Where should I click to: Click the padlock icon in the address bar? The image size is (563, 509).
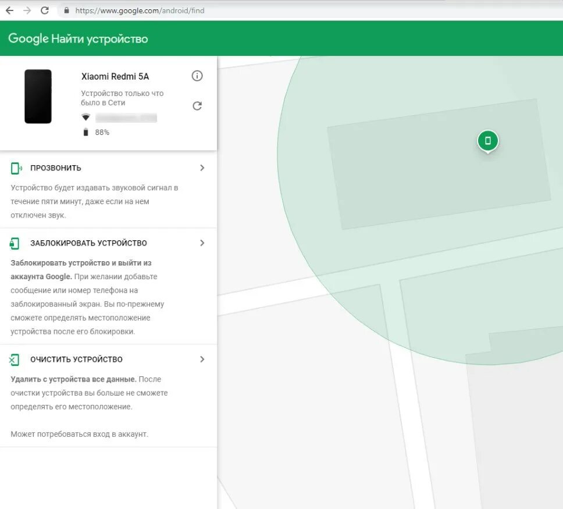[x=66, y=10]
